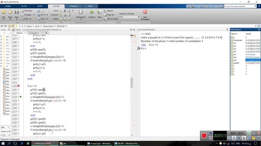This screenshot has width=261, height=146.
Task: Open the Details panel dropdown
Action: coord(9,127)
